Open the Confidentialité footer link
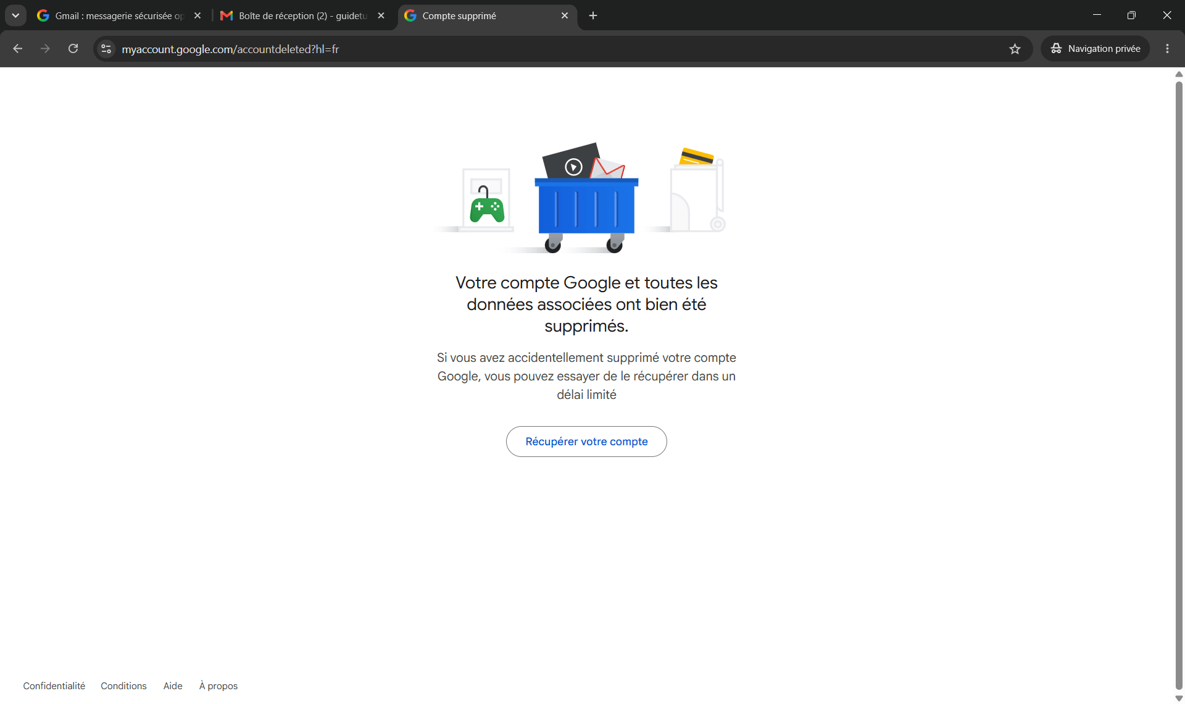Viewport: 1185px width, 704px height. coord(54,686)
